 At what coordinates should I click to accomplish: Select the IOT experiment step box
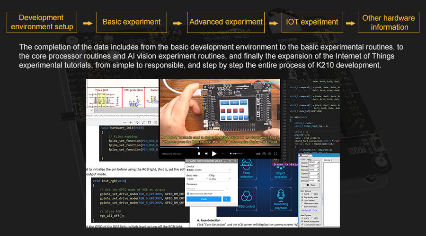312,22
